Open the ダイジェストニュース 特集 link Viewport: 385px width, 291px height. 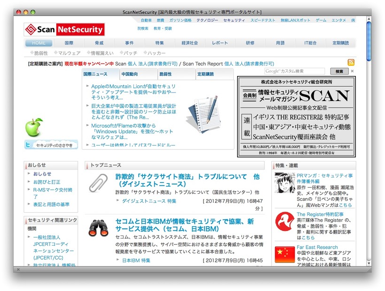(149, 201)
